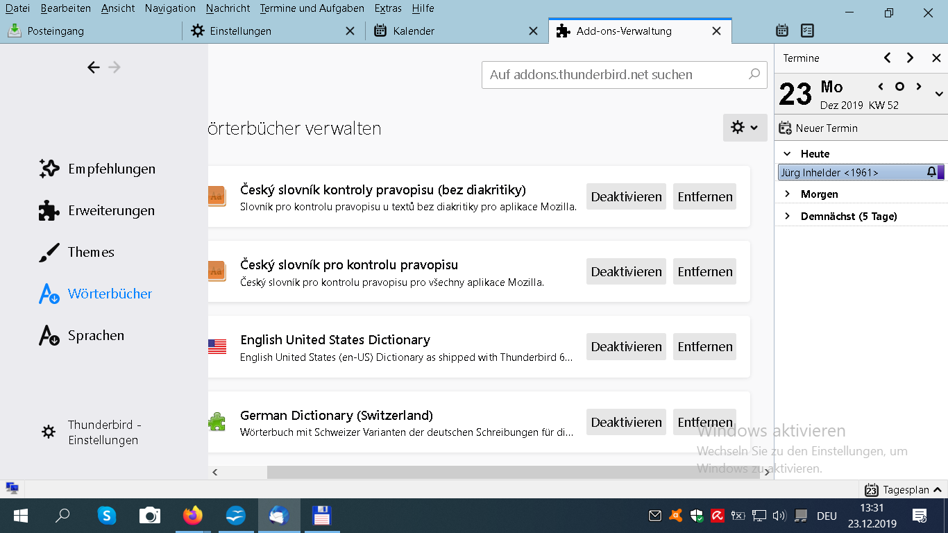Image resolution: width=948 pixels, height=533 pixels.
Task: Click the floppy disk app in the taskbar
Action: tap(321, 516)
